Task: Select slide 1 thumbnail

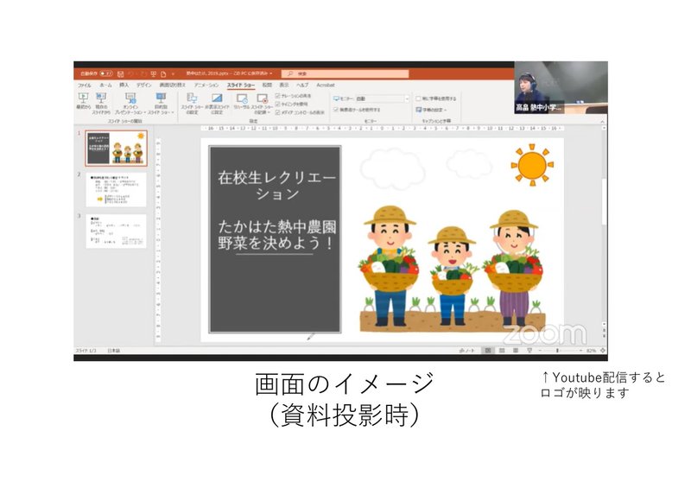Action: coord(117,148)
